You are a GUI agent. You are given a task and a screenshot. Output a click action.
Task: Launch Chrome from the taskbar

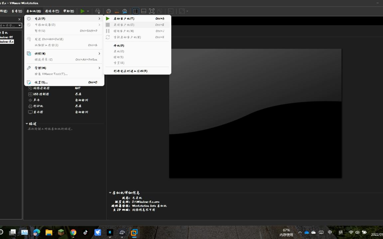(73, 232)
